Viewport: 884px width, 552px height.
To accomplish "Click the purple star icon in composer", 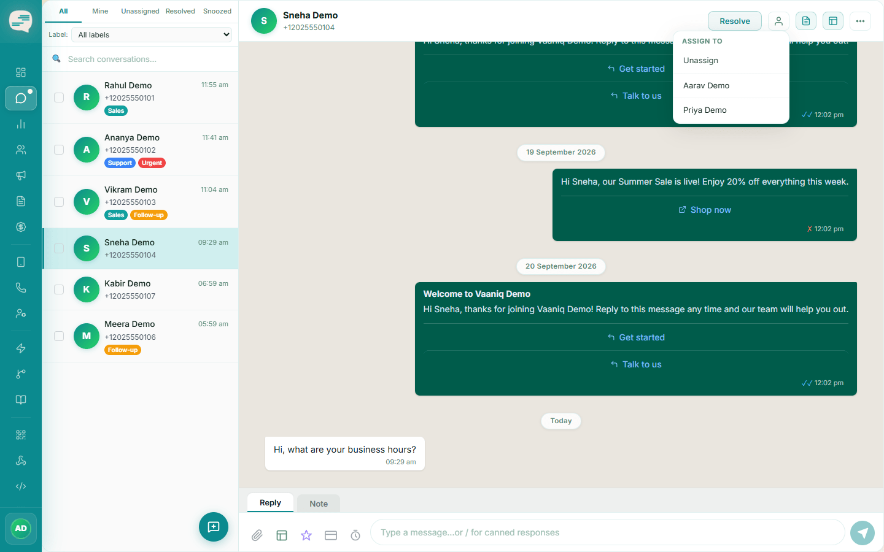I will click(306, 535).
